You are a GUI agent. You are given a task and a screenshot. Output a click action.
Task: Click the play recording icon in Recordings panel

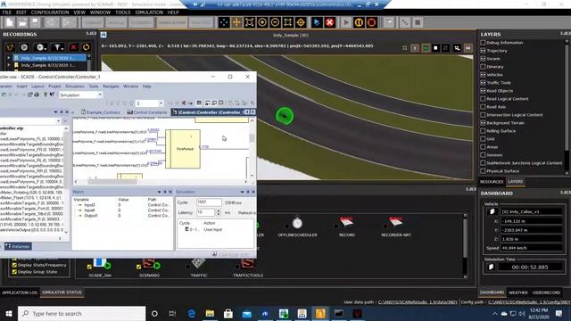[24, 47]
